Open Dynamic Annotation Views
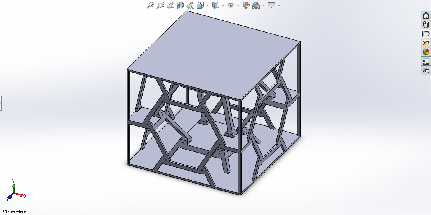Viewport: 431px width, 215px height. (x=190, y=5)
